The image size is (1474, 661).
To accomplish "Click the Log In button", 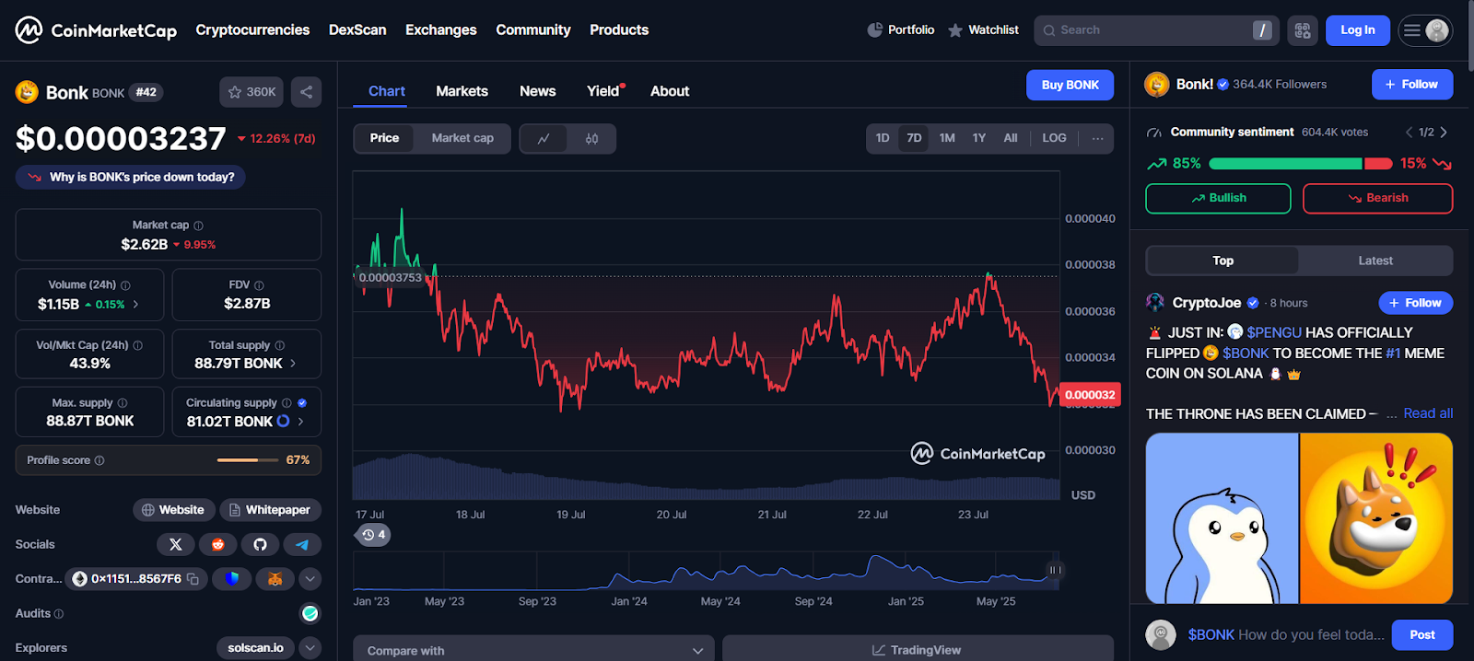I will tap(1358, 30).
